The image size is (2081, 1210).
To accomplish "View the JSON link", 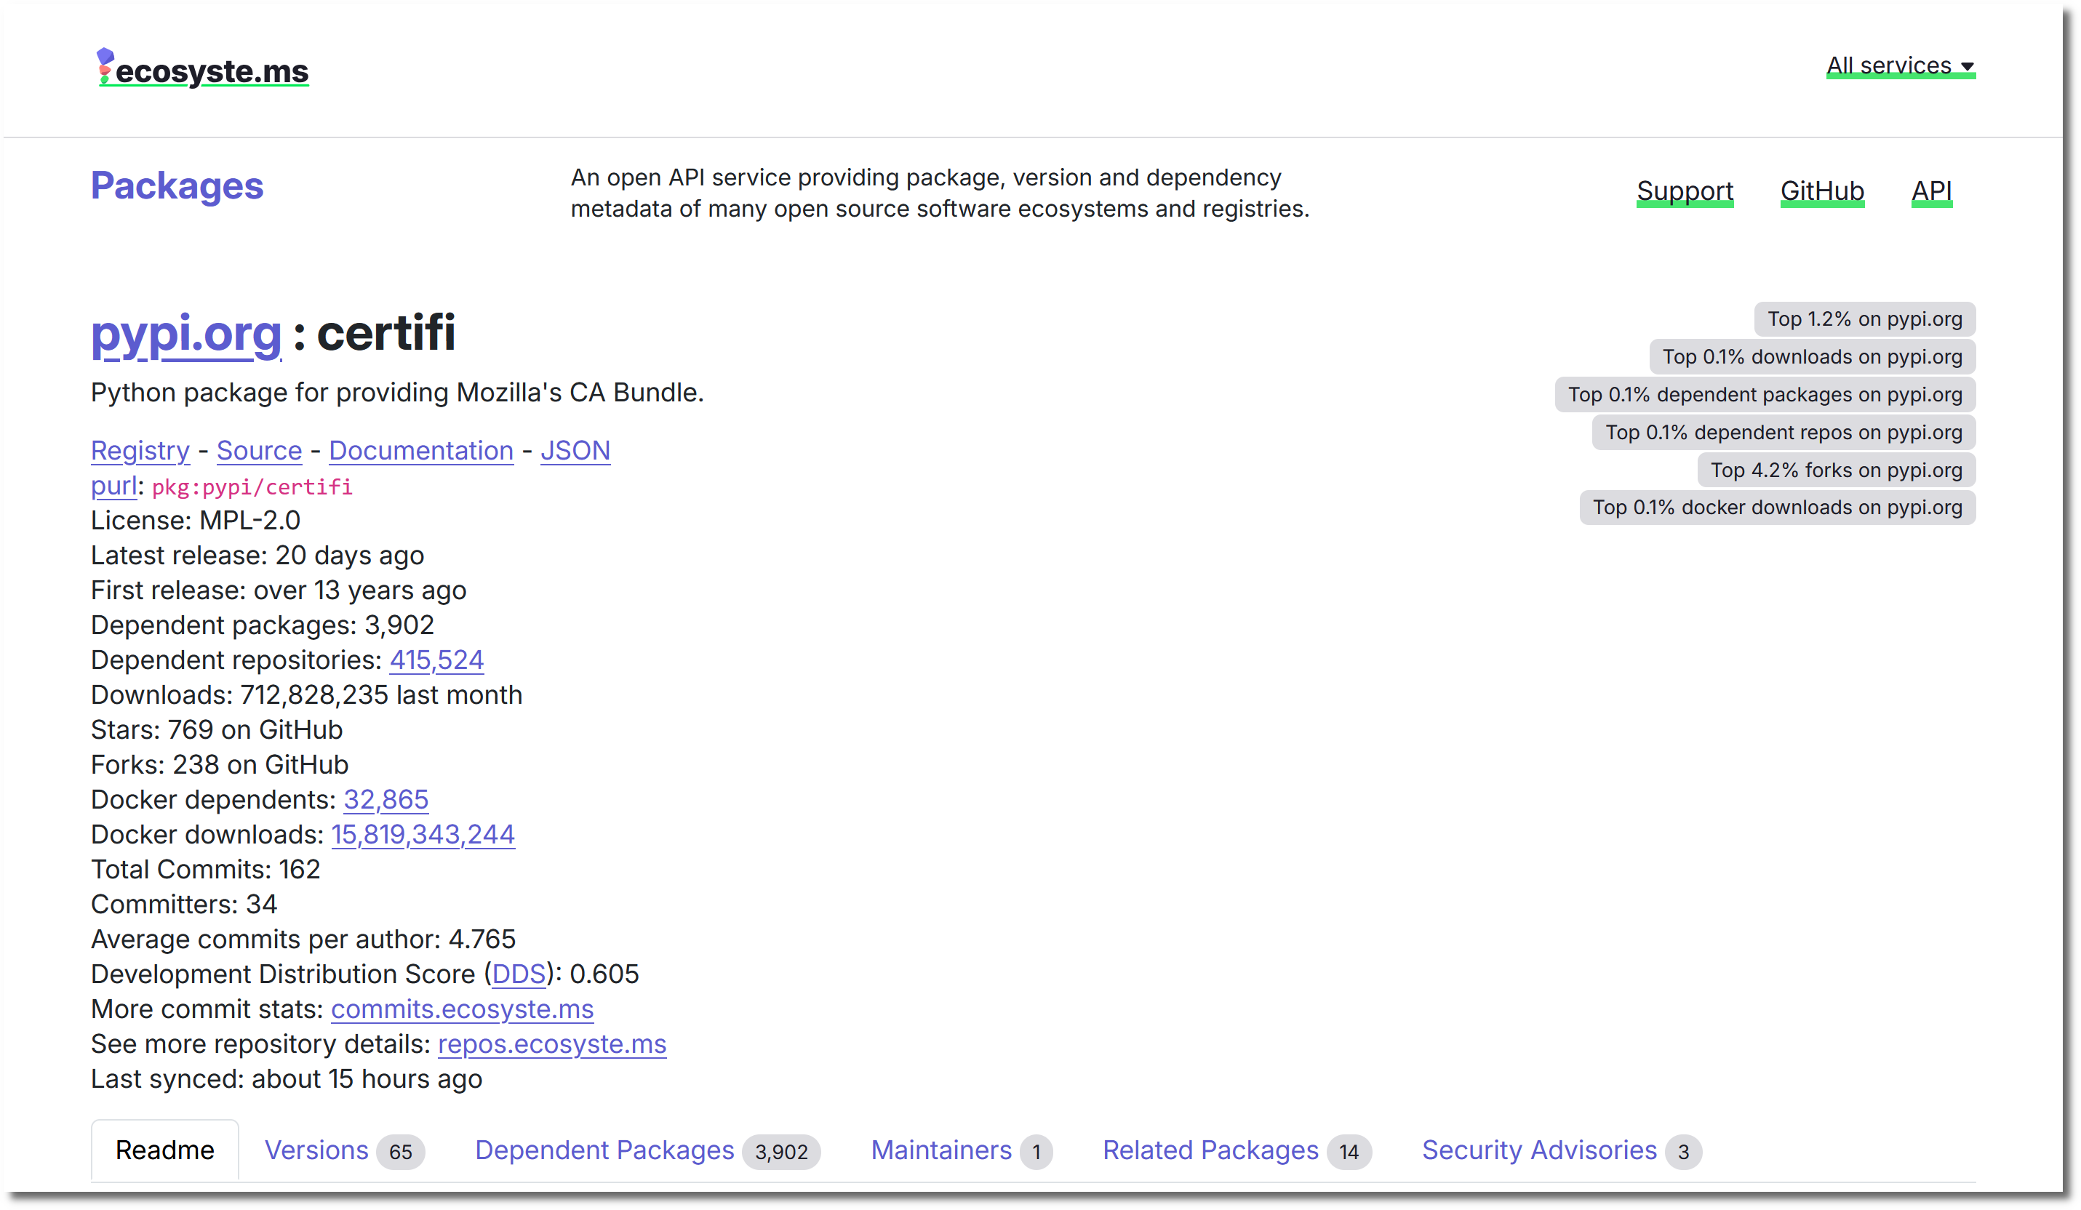I will tap(575, 451).
